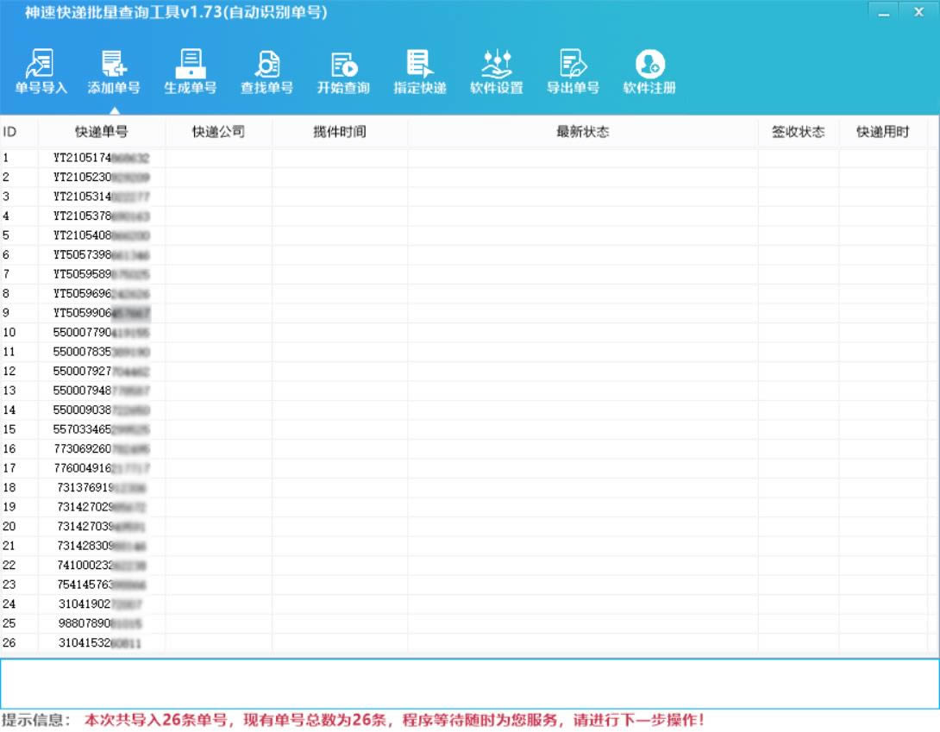
Task: Click the empty text box below the table
Action: coord(469,684)
